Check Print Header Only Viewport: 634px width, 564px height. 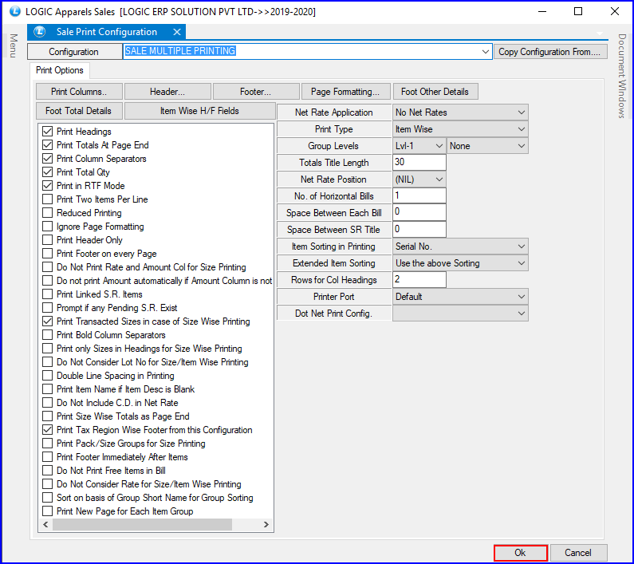point(48,240)
